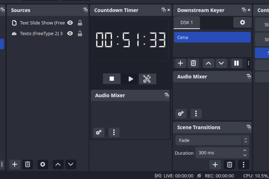Open source properties gear icon

[43, 164]
